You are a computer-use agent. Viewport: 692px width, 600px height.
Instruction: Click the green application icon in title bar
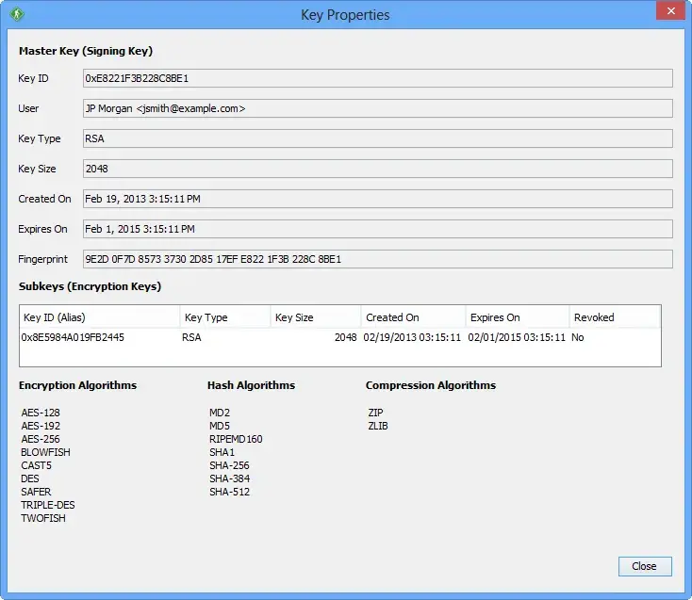pyautogui.click(x=17, y=14)
